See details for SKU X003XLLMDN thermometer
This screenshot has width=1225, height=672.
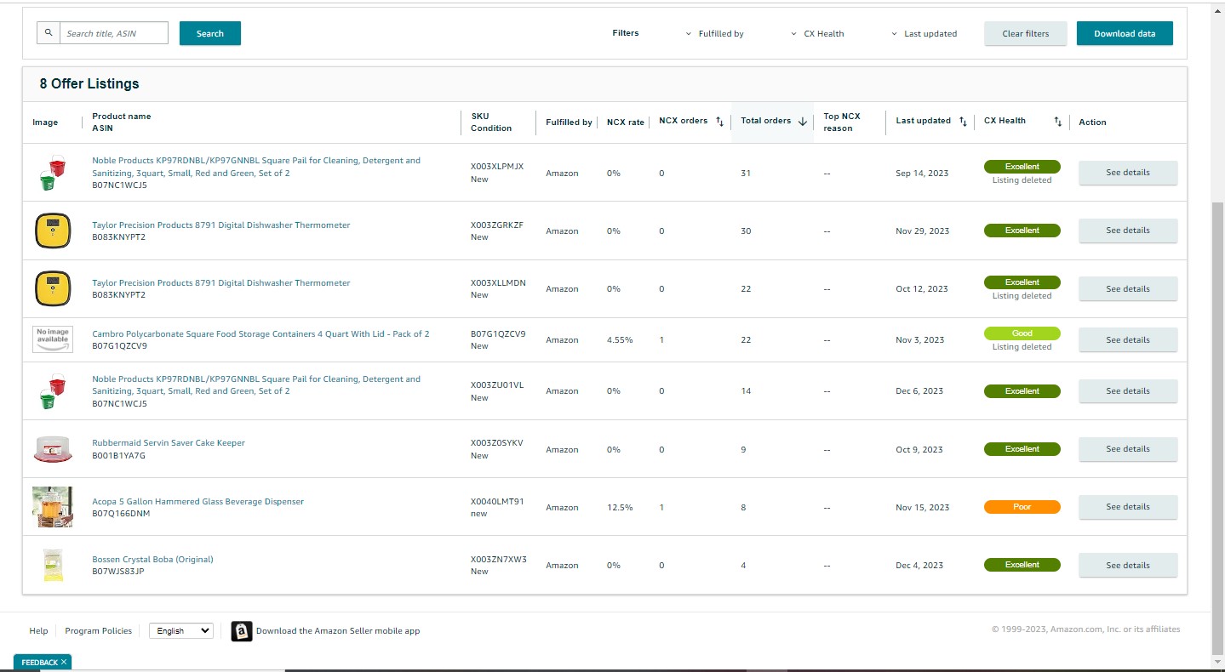click(x=1128, y=288)
